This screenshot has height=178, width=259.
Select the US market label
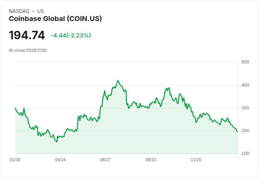tap(40, 11)
